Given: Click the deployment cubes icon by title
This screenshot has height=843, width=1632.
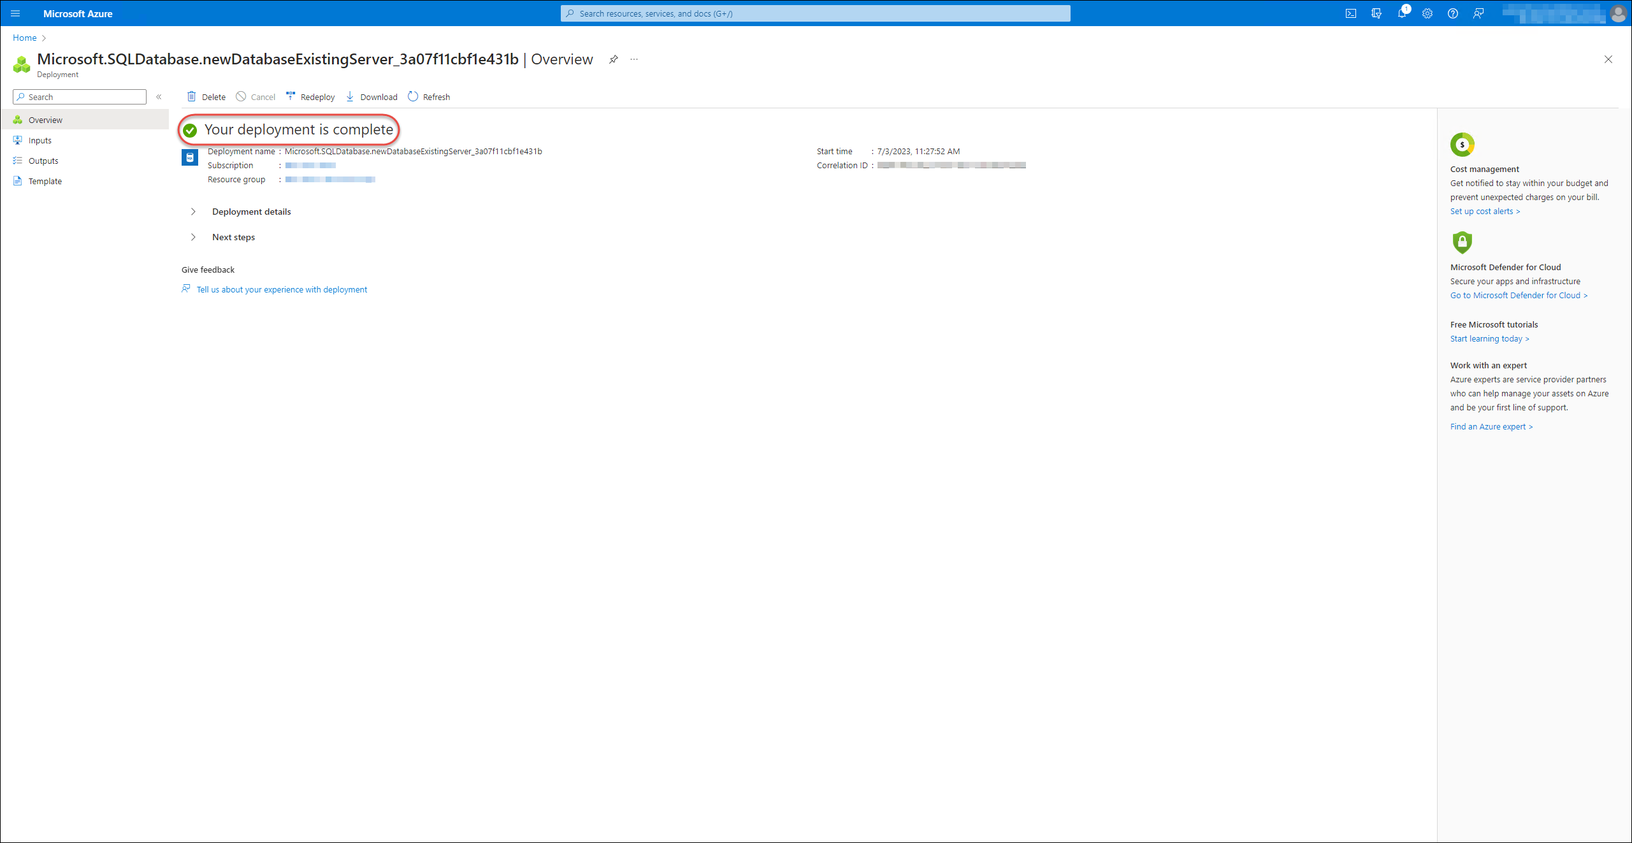Looking at the screenshot, I should 22,64.
